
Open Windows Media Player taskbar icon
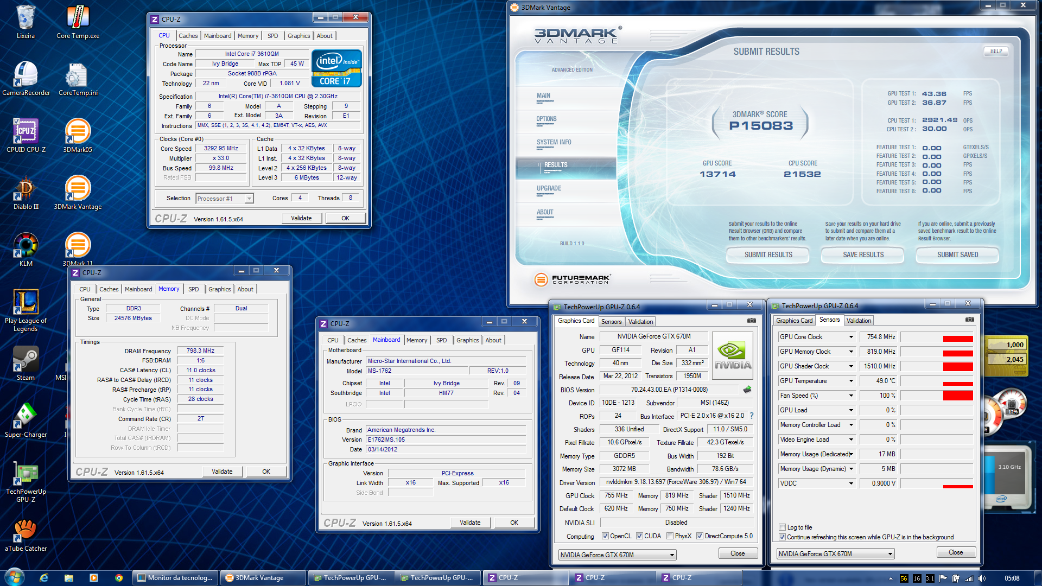94,578
